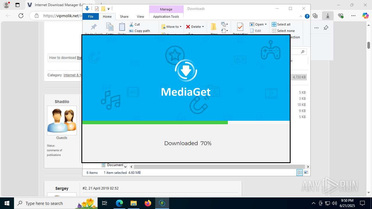Click Select none in Explorer ribbon
Screen dimensions: 372x209
coord(283,31)
